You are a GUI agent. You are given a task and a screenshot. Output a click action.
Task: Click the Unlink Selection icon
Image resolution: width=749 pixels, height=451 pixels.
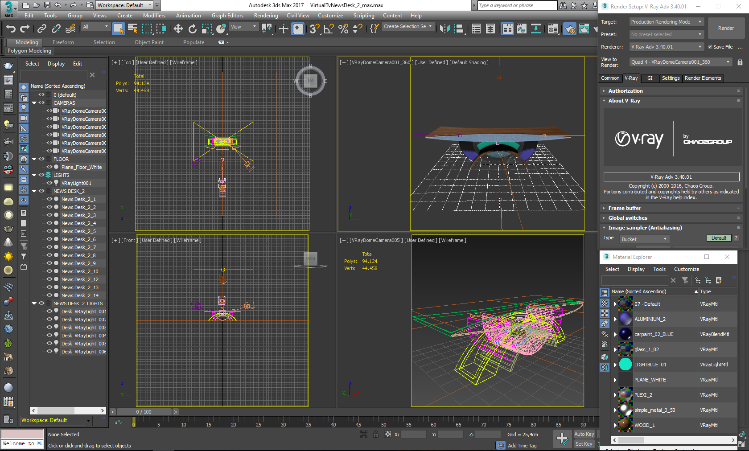point(56,29)
